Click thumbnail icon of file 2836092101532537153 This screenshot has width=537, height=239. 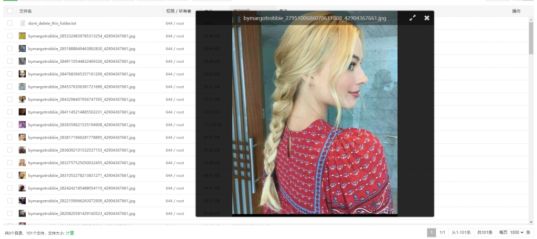pyautogui.click(x=22, y=150)
